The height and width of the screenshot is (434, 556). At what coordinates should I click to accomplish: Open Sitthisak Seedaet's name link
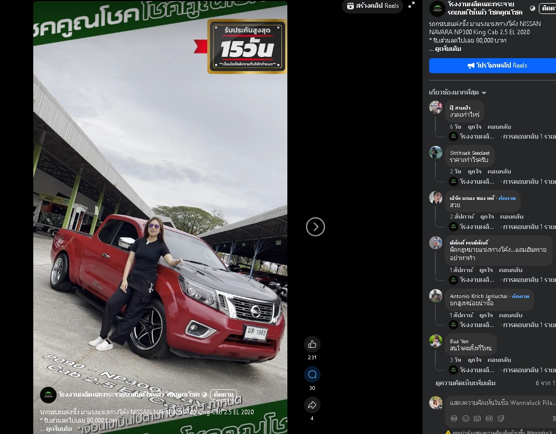[x=469, y=153]
